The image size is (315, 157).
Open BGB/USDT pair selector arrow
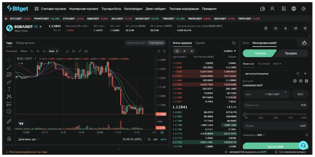[x=40, y=26]
